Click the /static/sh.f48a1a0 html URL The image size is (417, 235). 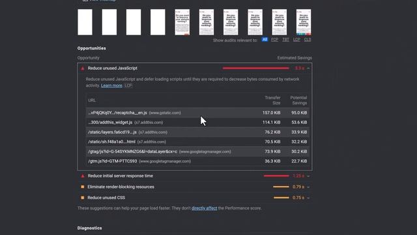coord(111,142)
